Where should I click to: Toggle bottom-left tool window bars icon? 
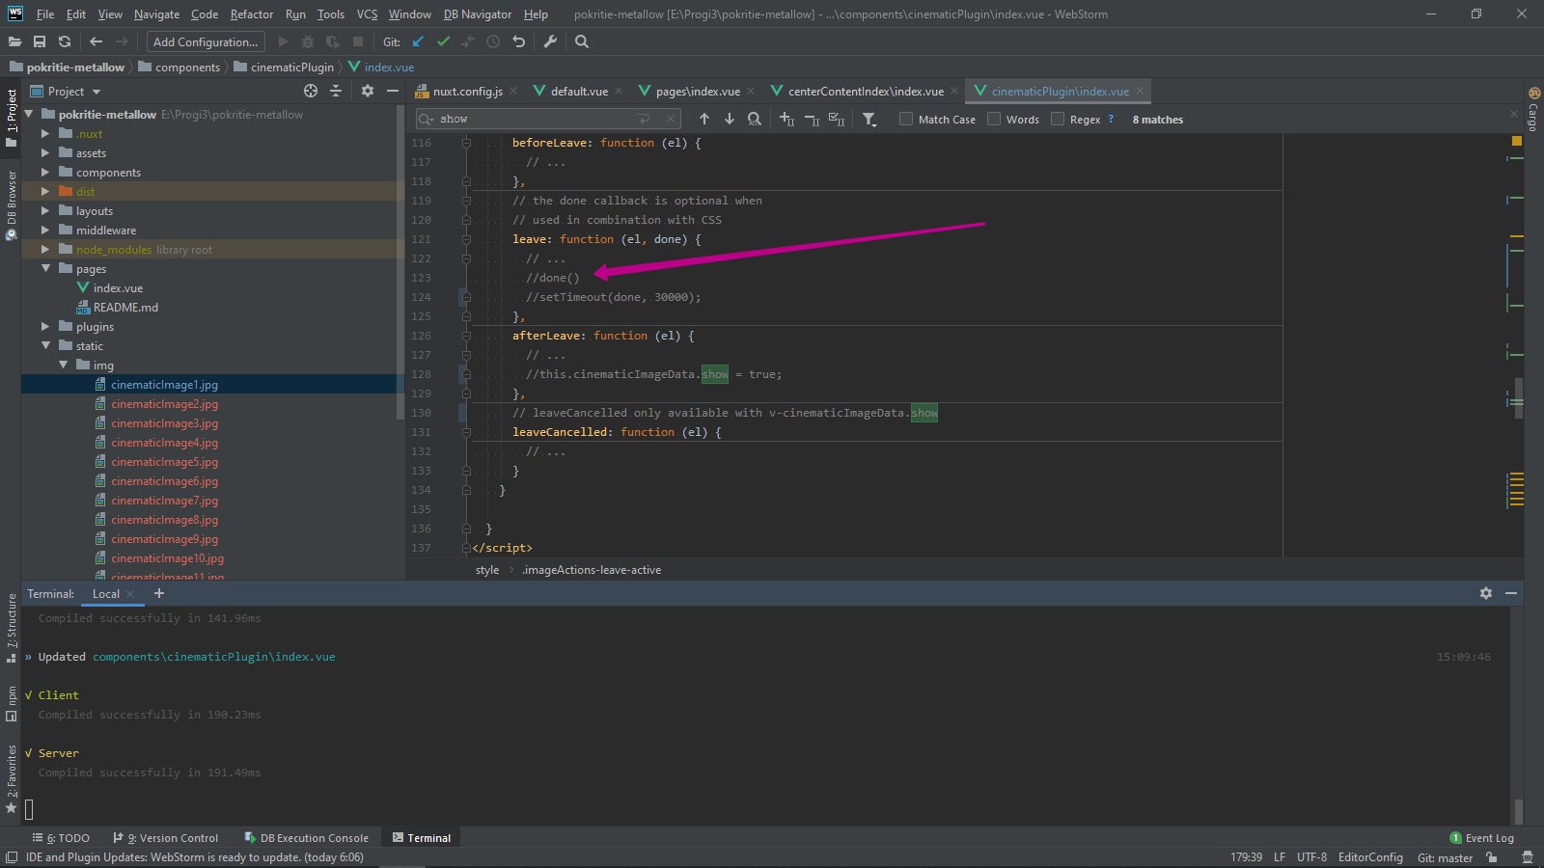(x=12, y=857)
